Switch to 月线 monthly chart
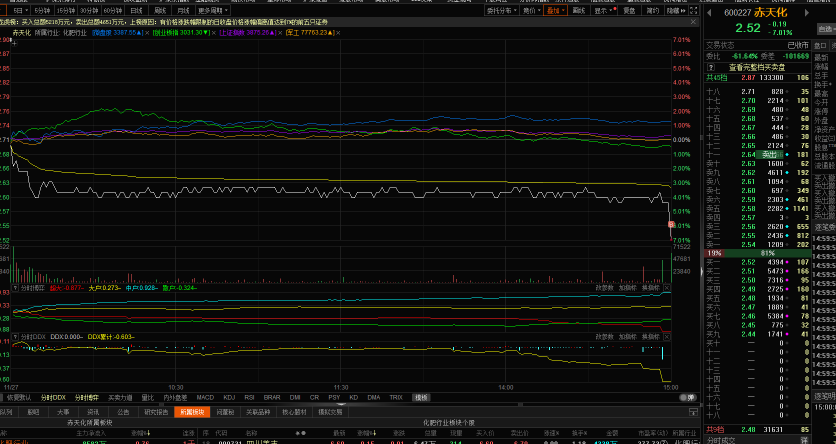The width and height of the screenshot is (836, 444). pyautogui.click(x=183, y=10)
